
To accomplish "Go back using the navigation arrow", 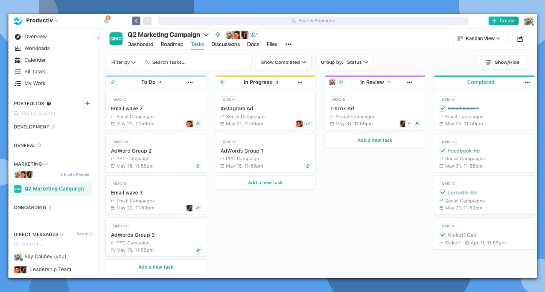I will 136,21.
